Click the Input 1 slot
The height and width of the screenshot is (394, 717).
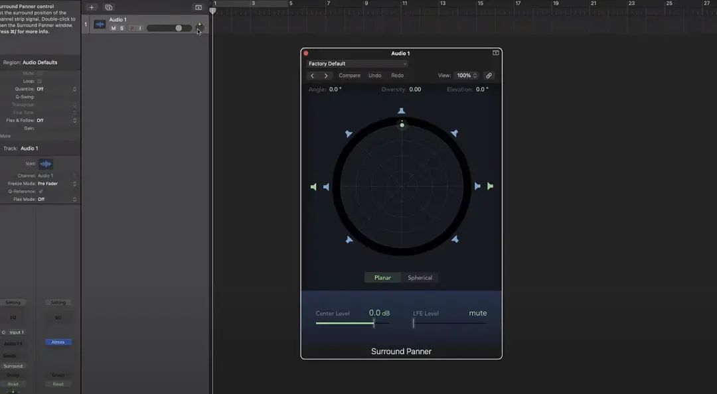point(17,332)
